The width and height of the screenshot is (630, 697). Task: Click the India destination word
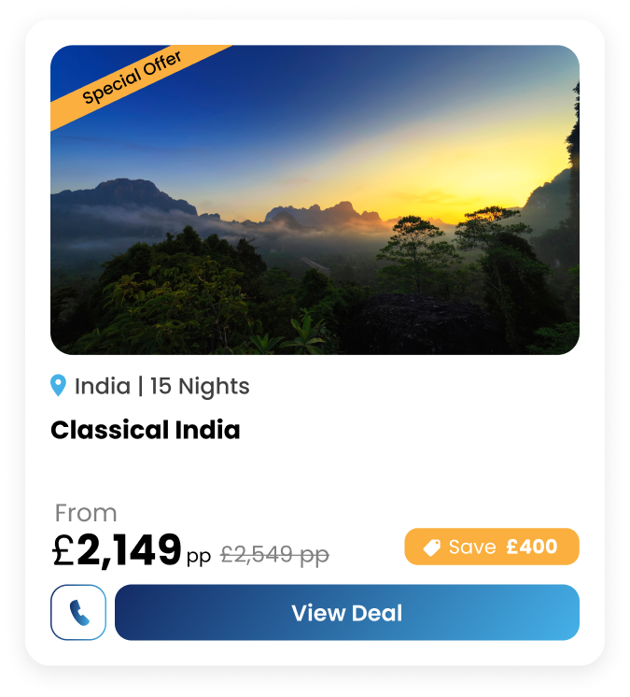103,386
